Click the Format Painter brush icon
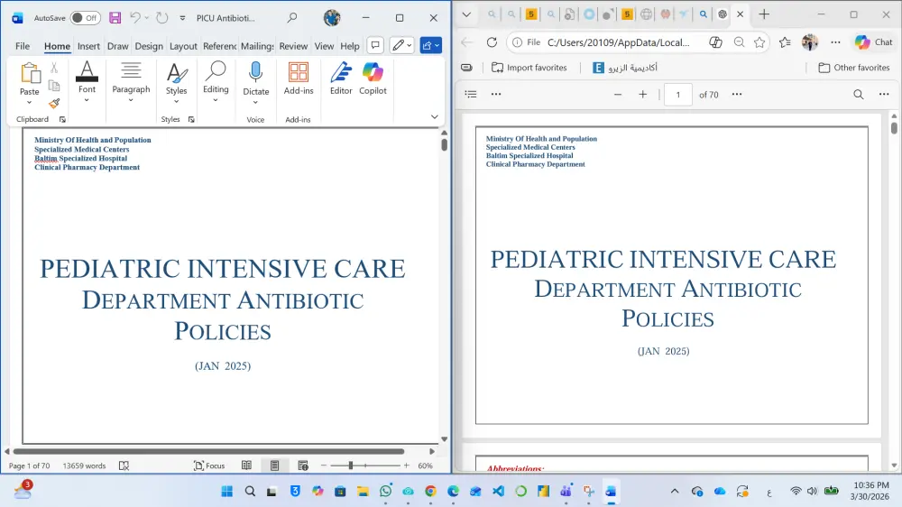 coord(54,104)
